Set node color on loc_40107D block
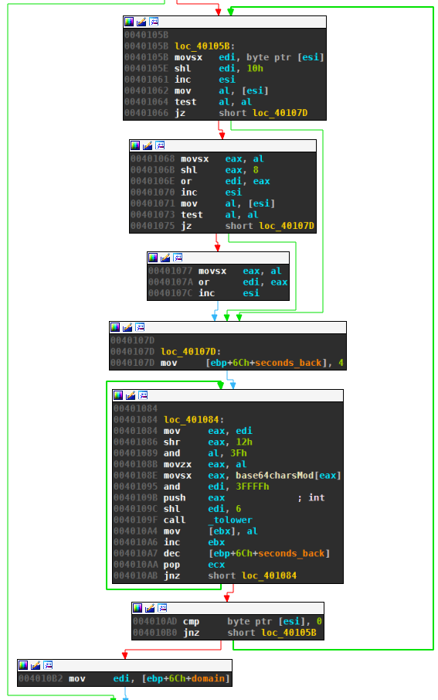 [115, 327]
